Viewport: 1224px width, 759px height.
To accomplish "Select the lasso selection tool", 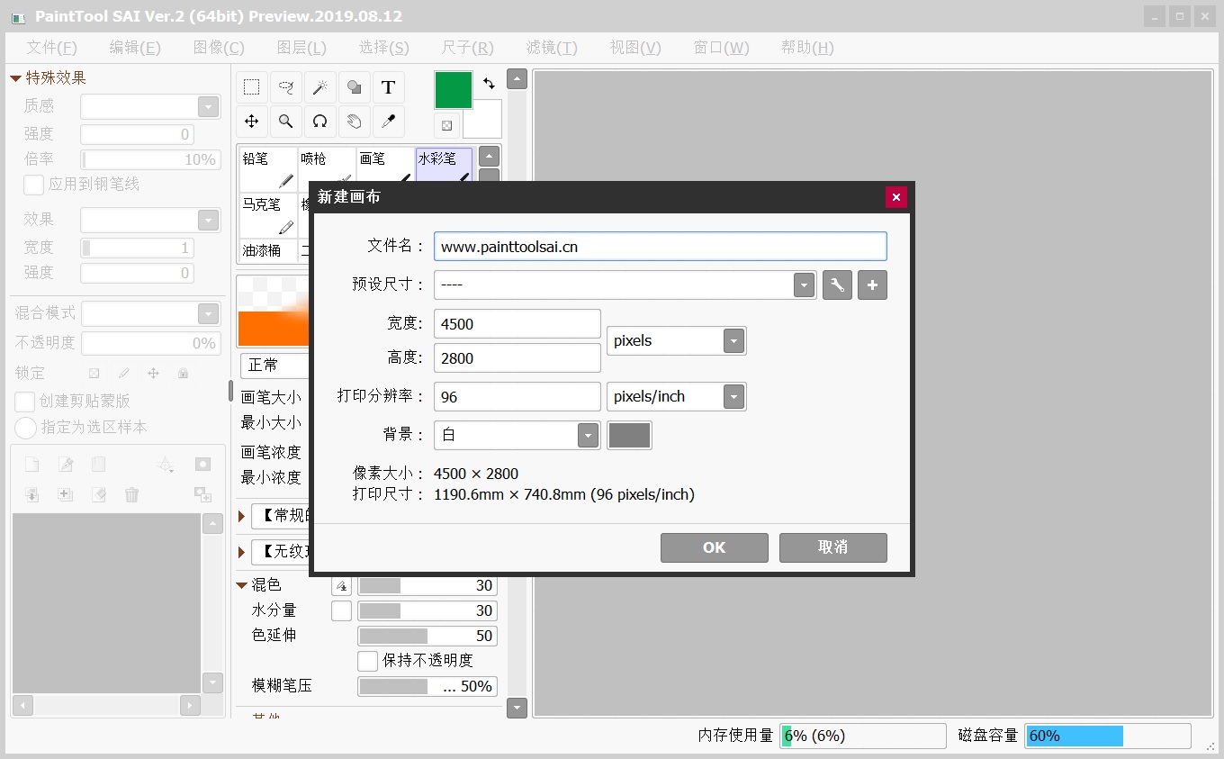I will (286, 87).
